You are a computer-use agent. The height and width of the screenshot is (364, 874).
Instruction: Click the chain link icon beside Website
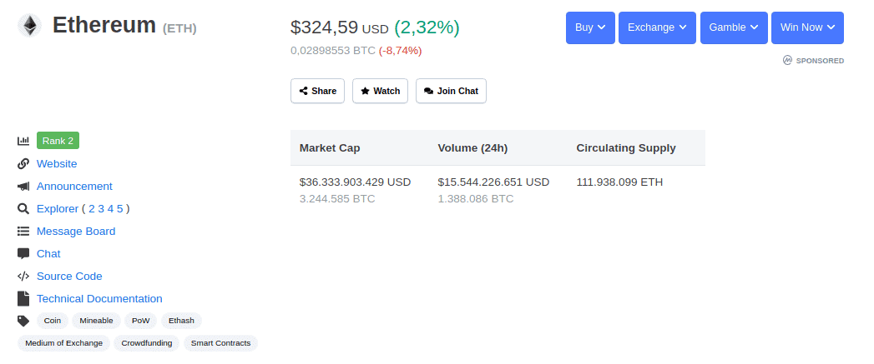23,163
